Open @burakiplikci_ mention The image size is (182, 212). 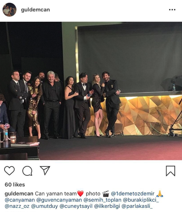tap(141, 200)
